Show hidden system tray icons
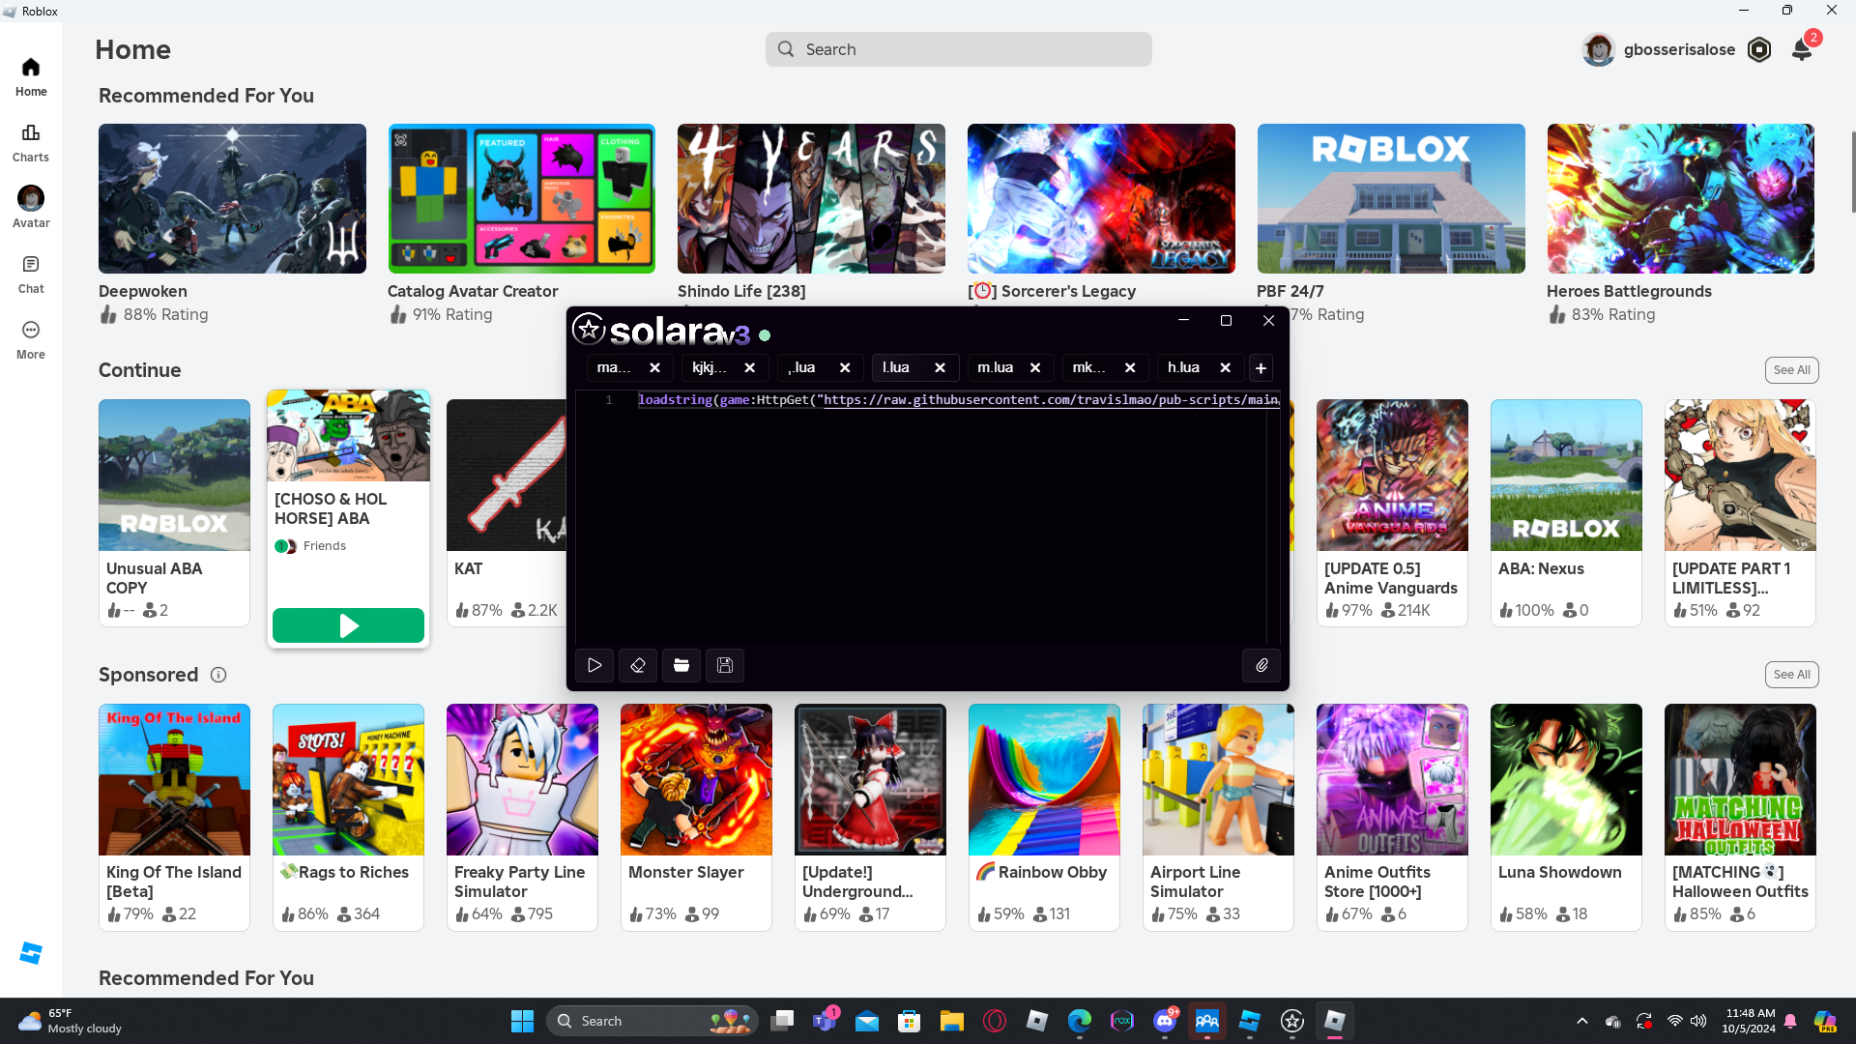 tap(1582, 1021)
